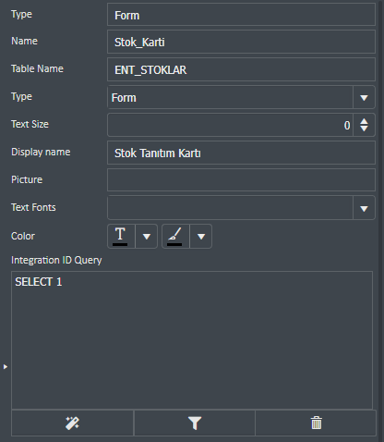Click the background fill brush icon
This screenshot has width=384, height=442.
point(174,236)
